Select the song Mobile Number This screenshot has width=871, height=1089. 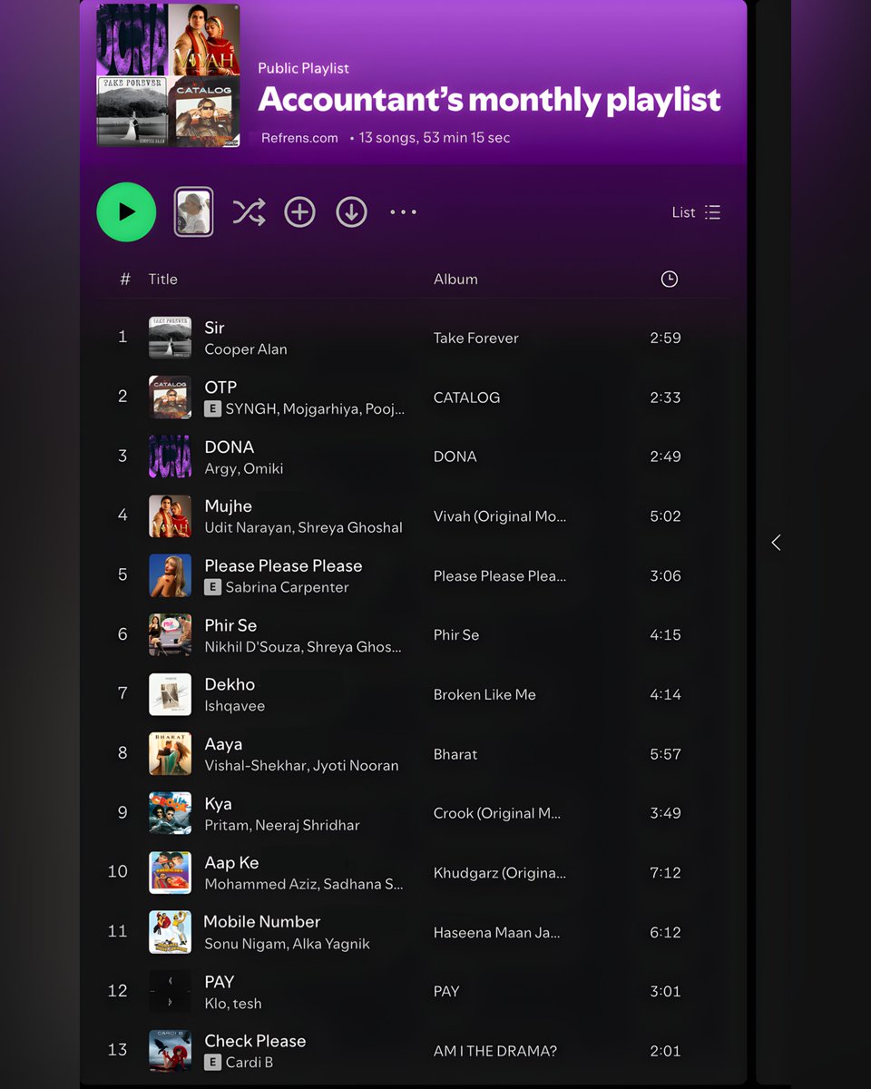(x=262, y=922)
